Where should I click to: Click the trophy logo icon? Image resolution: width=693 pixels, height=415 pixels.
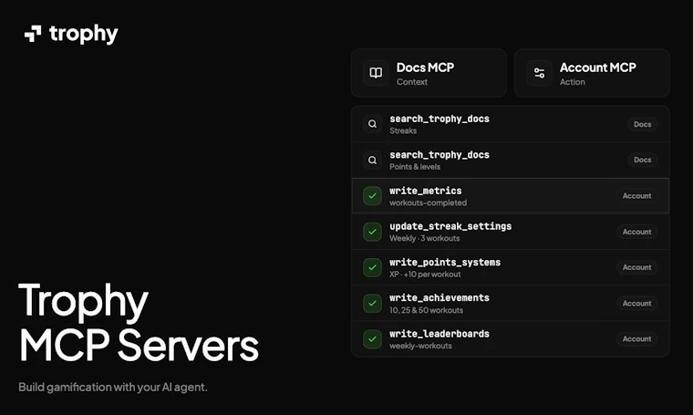tap(33, 34)
